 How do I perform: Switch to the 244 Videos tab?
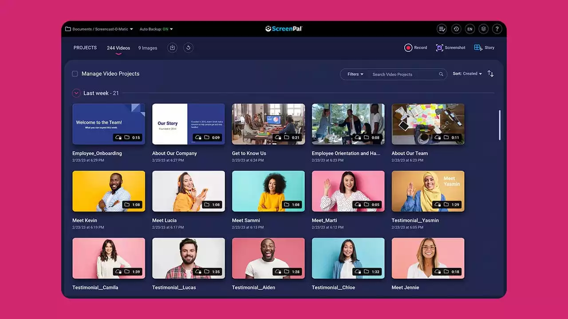[x=118, y=48]
